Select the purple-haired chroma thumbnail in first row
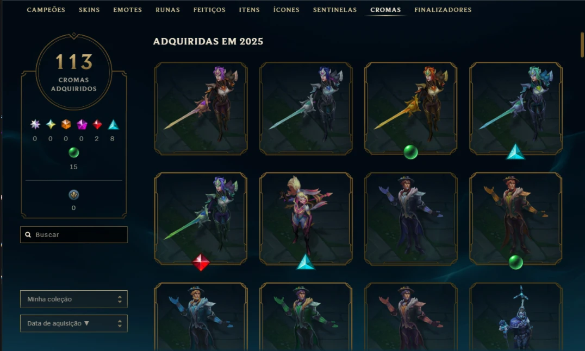This screenshot has height=351, width=585. [201, 109]
